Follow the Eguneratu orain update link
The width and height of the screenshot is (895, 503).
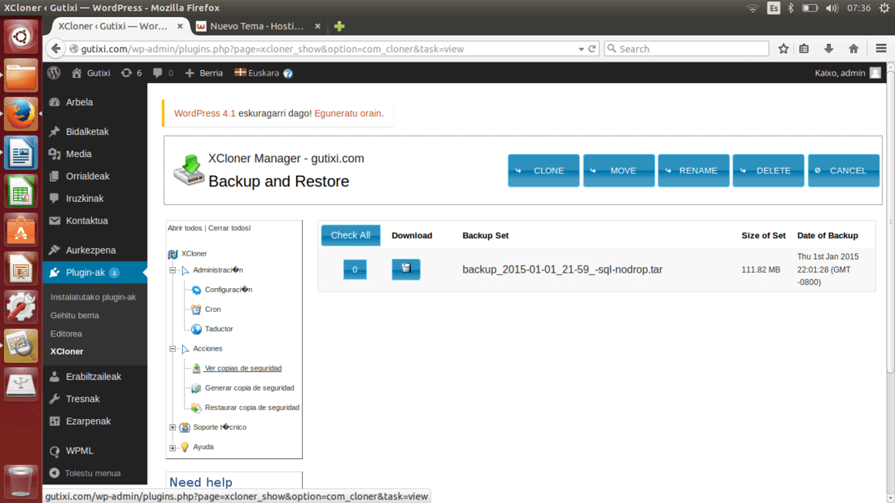[x=347, y=113]
